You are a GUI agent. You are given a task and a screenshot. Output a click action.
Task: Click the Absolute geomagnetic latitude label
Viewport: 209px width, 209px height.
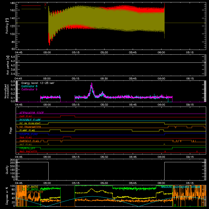tap(181, 187)
